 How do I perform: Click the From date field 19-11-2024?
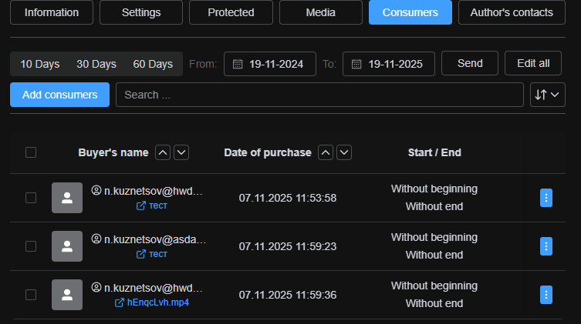[x=270, y=64]
